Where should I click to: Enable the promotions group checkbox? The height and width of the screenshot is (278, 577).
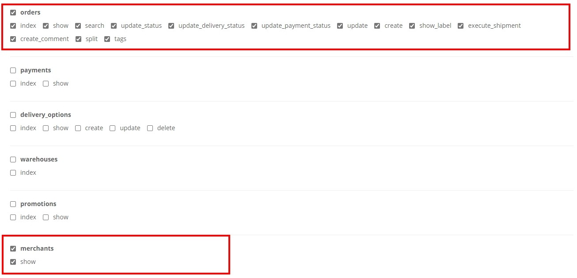13,204
